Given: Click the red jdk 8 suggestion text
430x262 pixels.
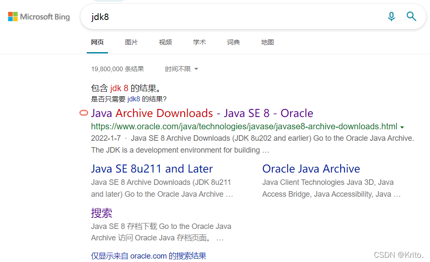Looking at the screenshot, I should [119, 88].
